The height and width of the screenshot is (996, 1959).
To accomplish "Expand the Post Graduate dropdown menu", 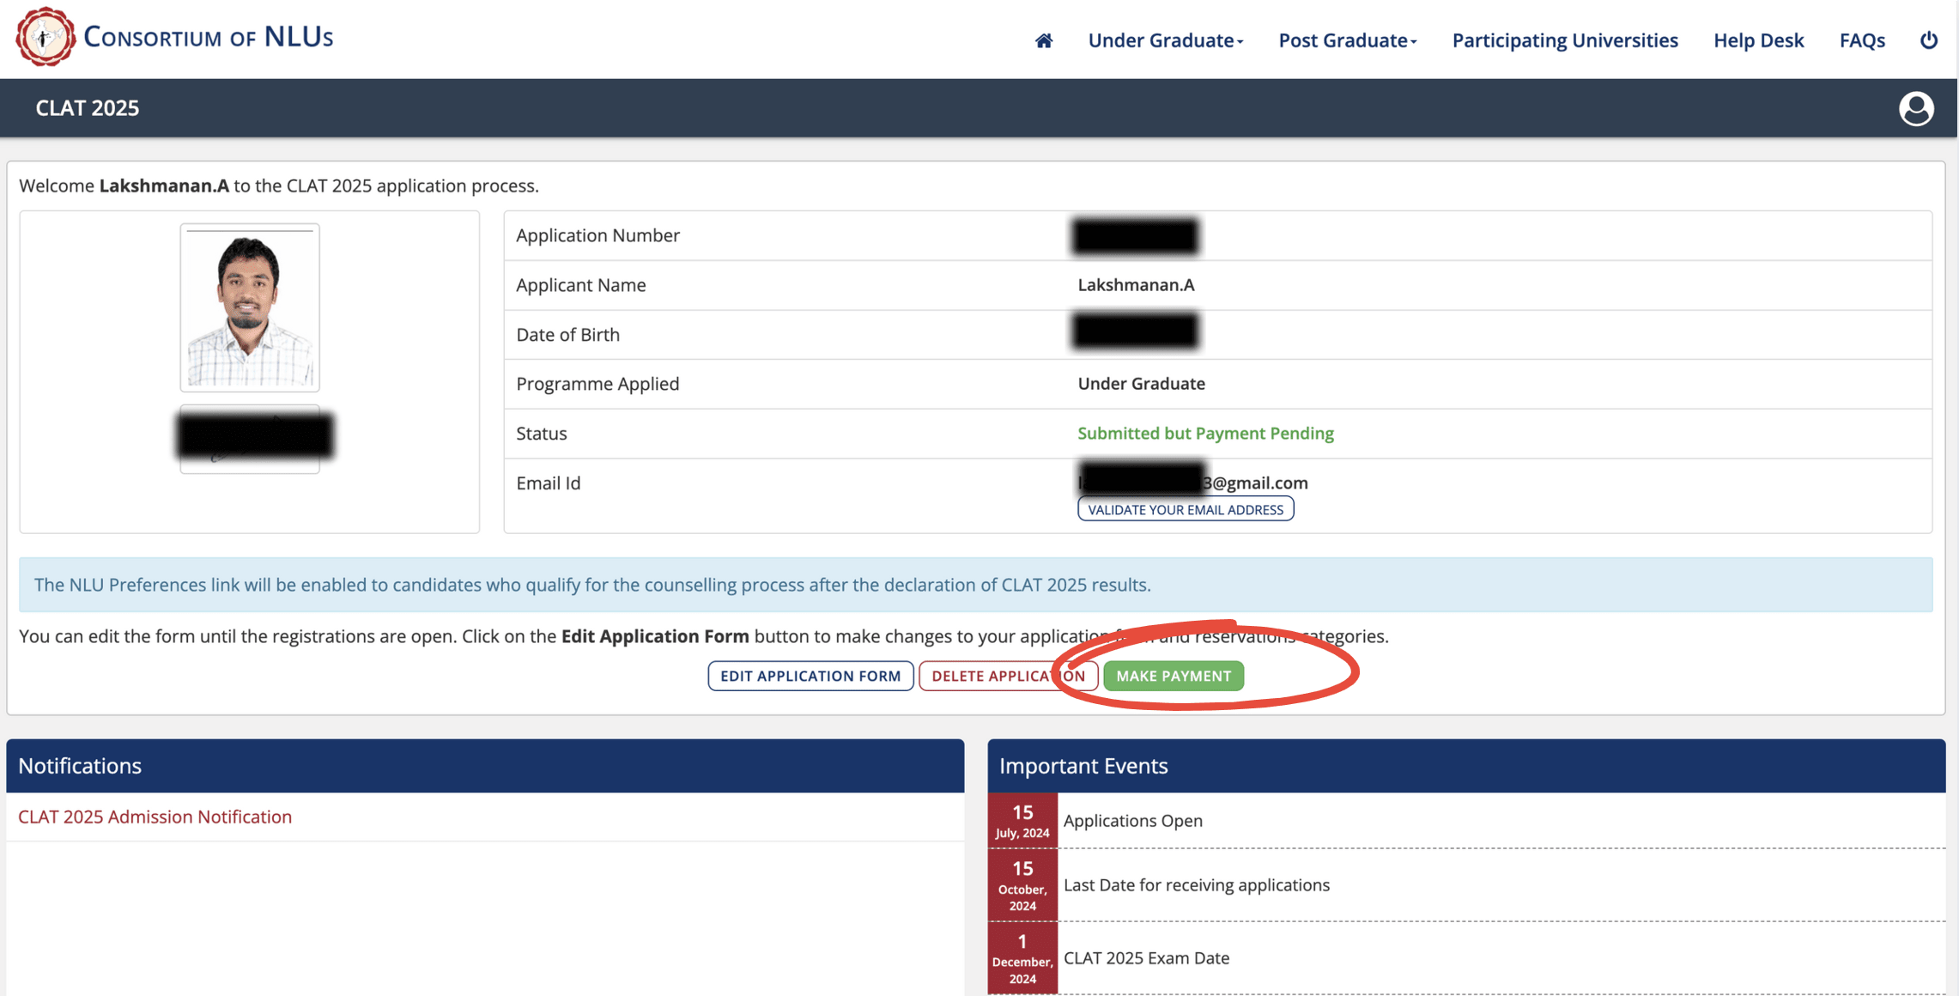I will coord(1347,40).
